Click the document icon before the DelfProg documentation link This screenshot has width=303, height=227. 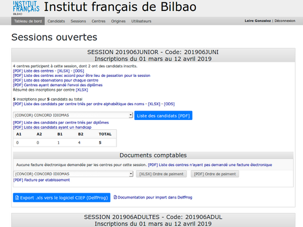click(x=115, y=197)
